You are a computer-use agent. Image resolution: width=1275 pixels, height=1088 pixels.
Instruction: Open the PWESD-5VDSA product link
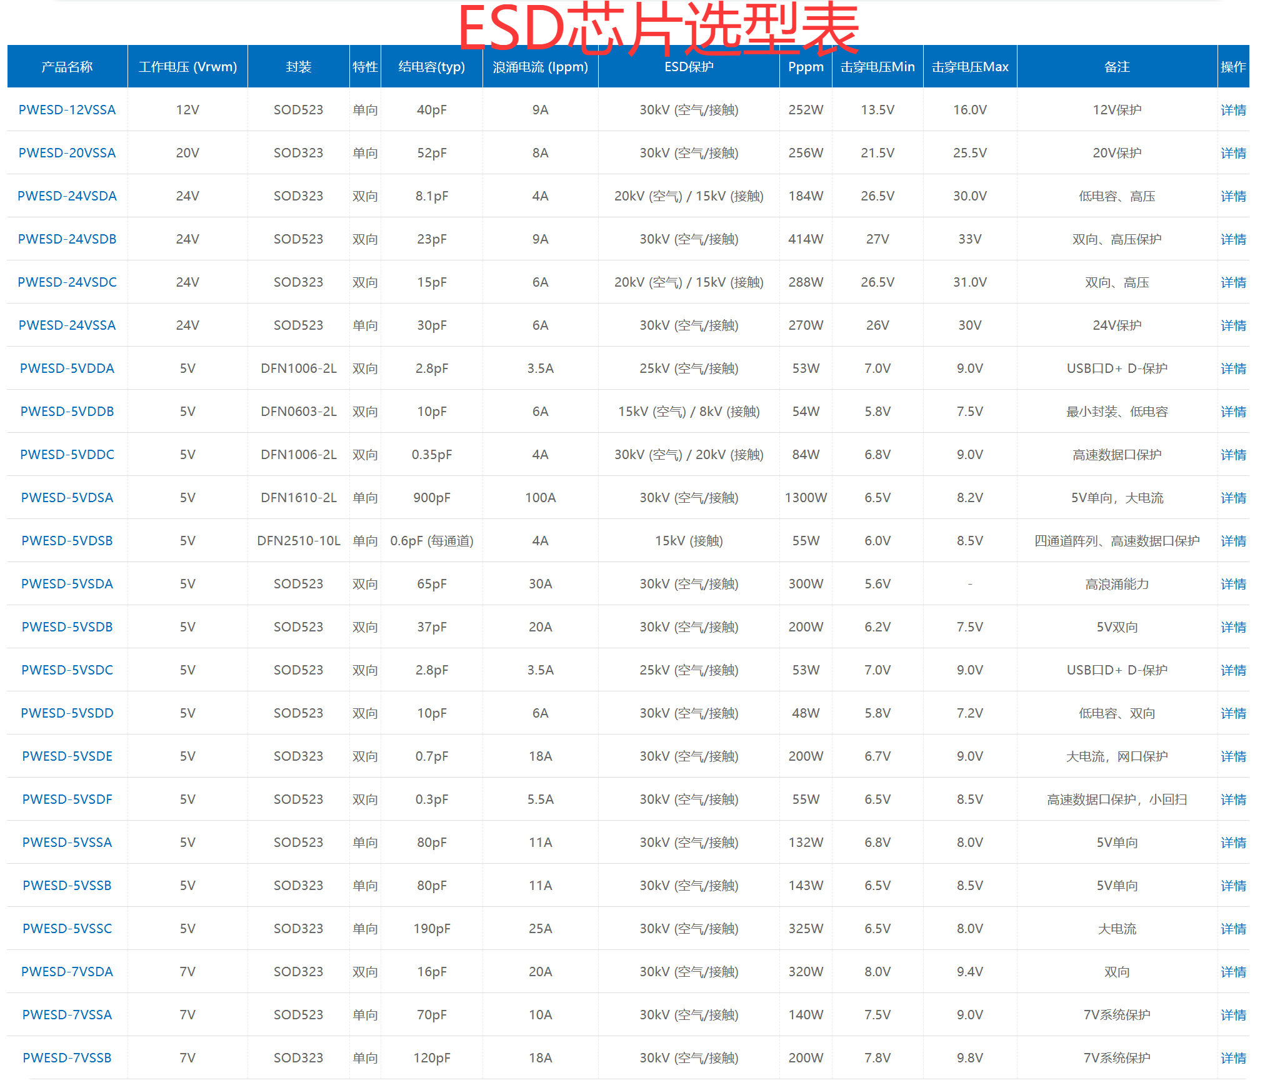coord(67,498)
